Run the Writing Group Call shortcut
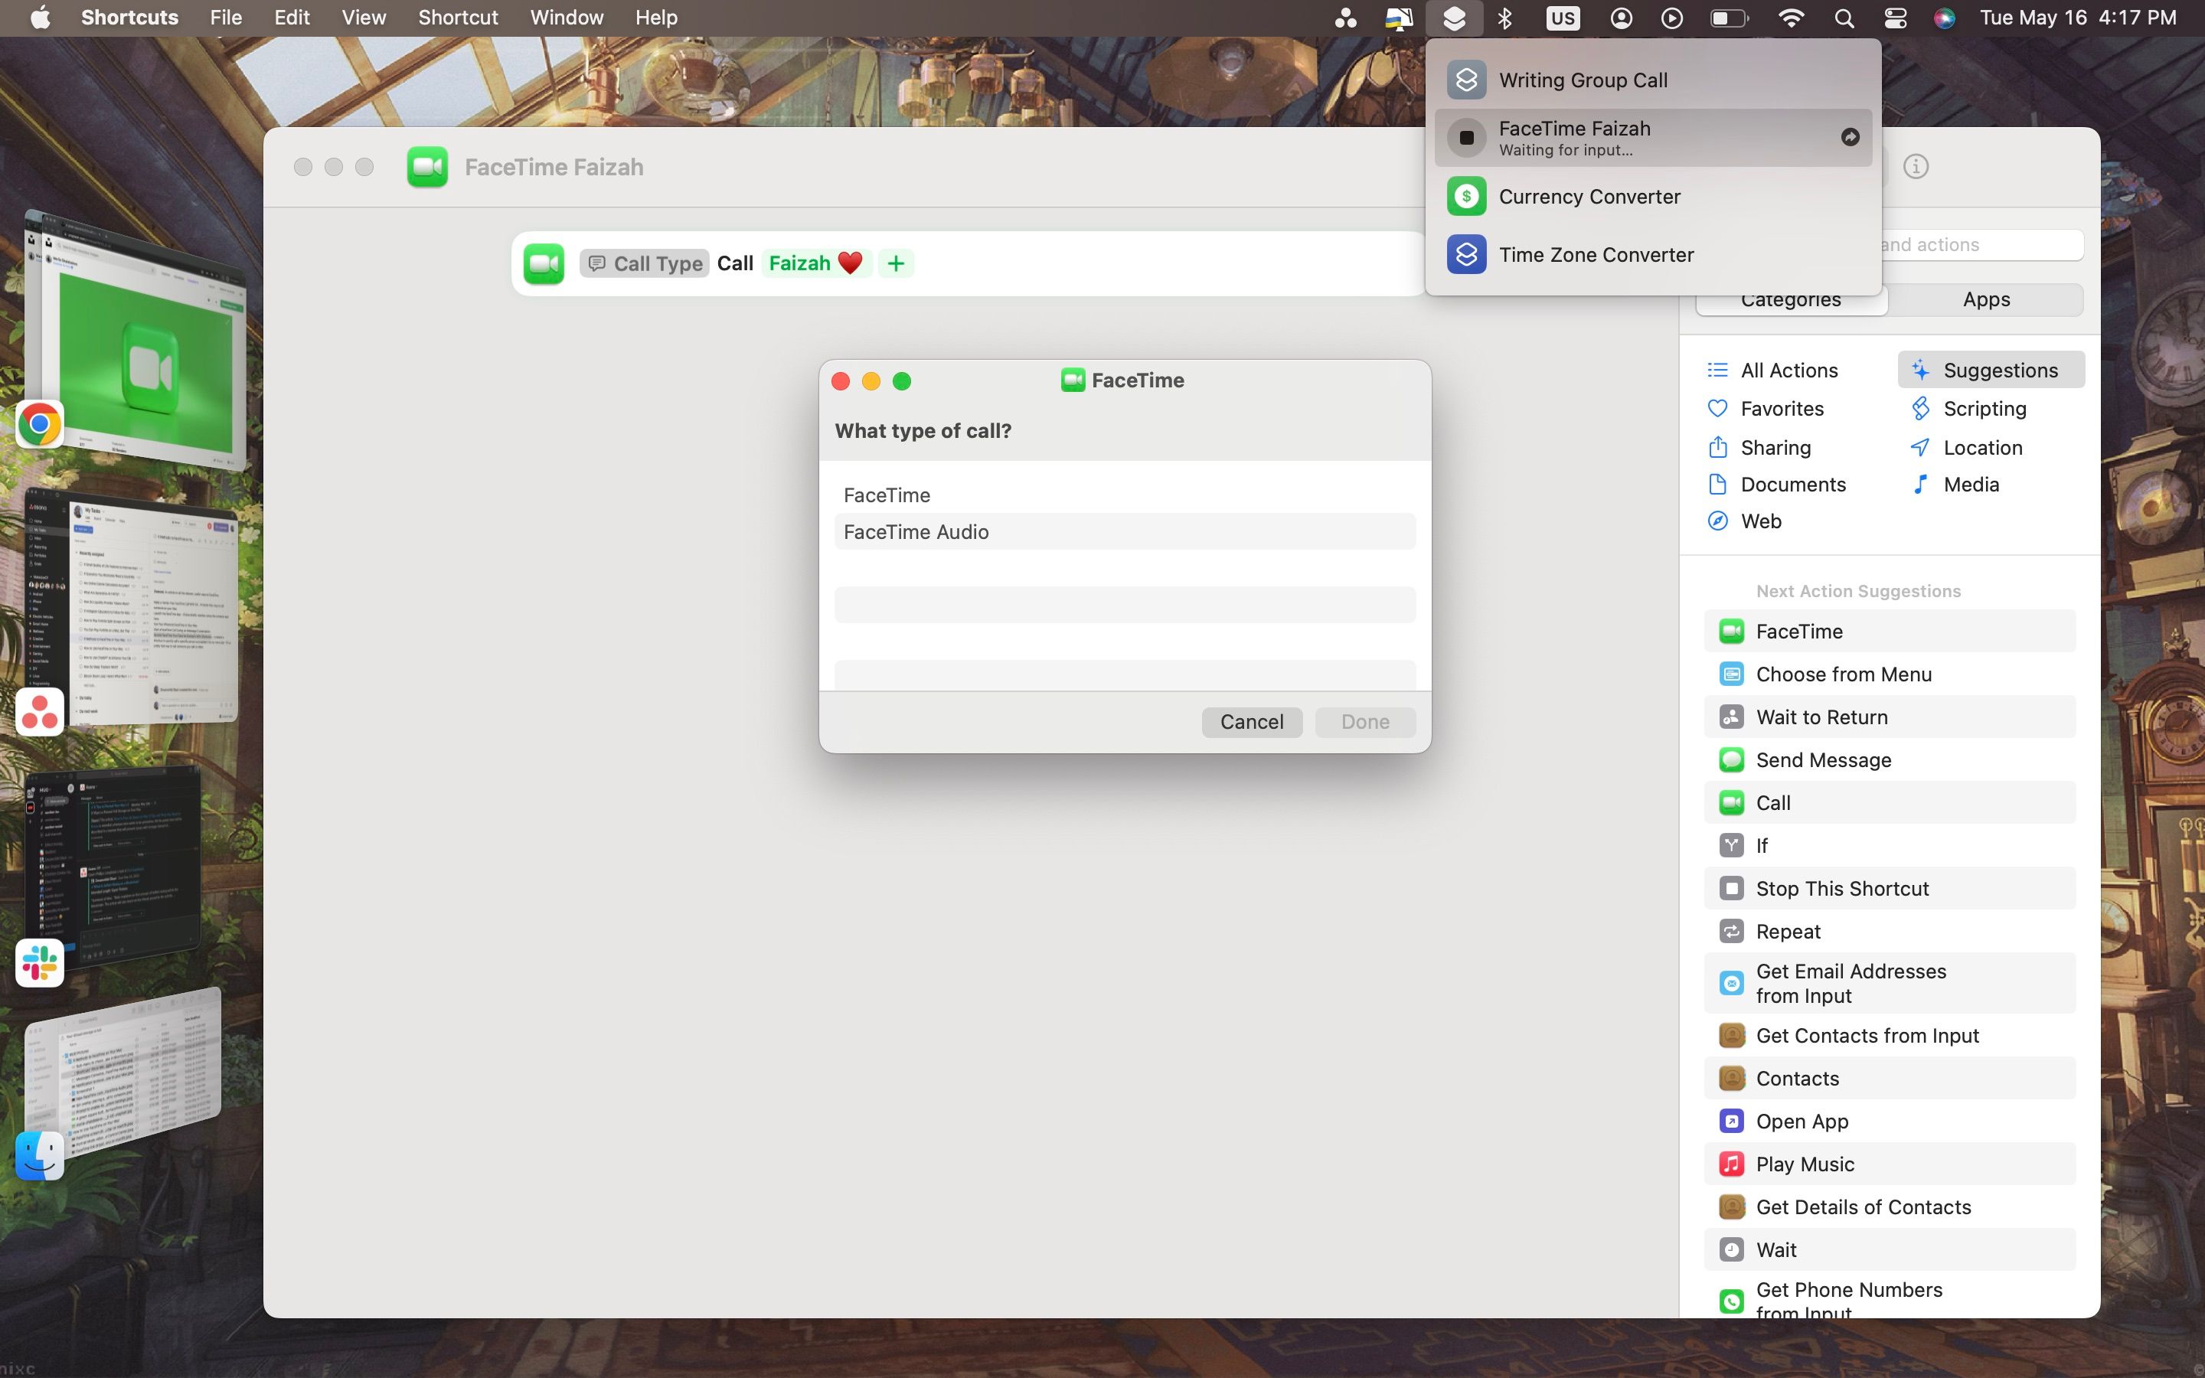 (1653, 80)
